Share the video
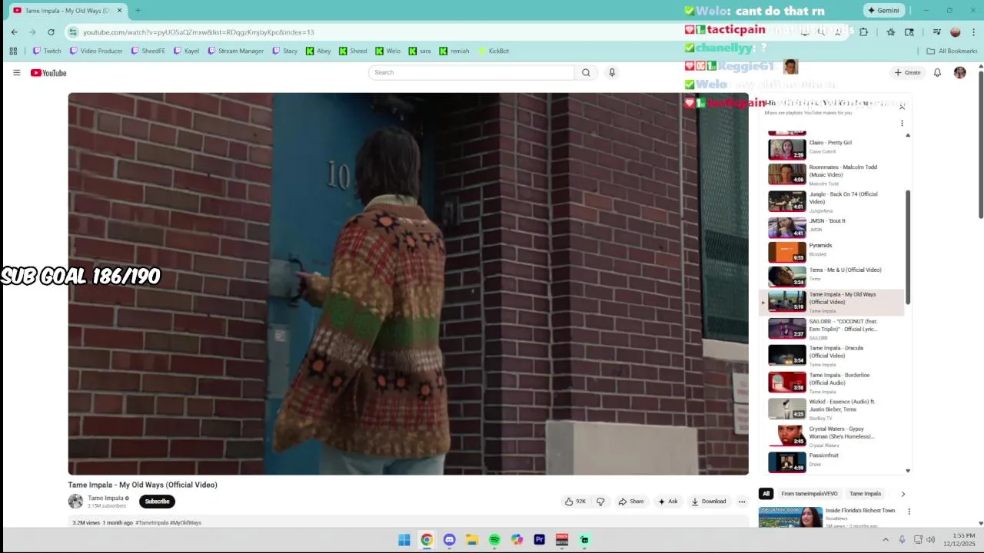The height and width of the screenshot is (553, 984). point(631,502)
